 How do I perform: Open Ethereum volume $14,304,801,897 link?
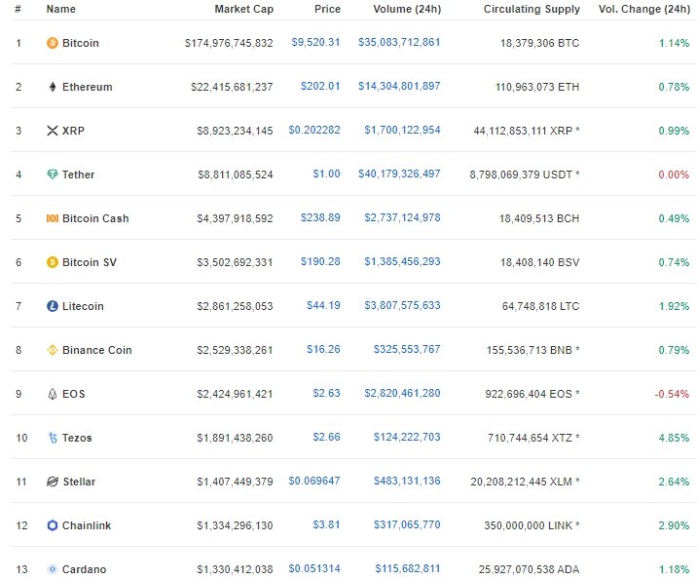point(399,86)
